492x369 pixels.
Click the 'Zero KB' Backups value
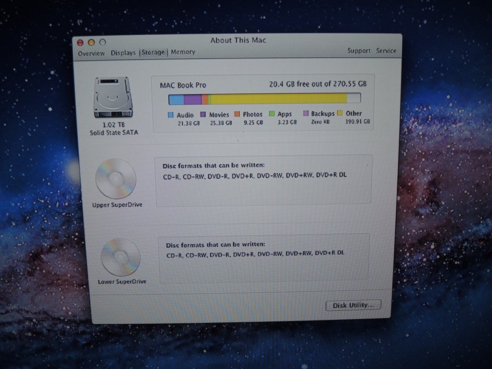(321, 122)
